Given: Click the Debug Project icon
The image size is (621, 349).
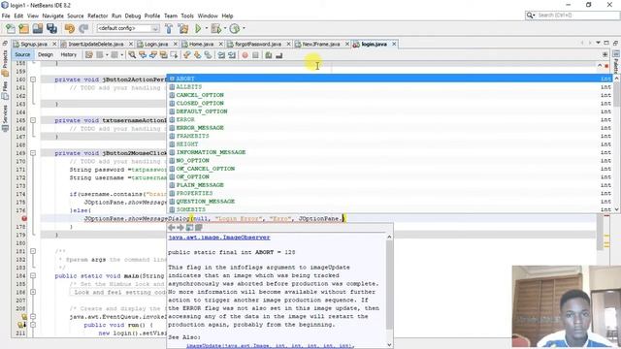Looking at the screenshot, I should point(215,28).
